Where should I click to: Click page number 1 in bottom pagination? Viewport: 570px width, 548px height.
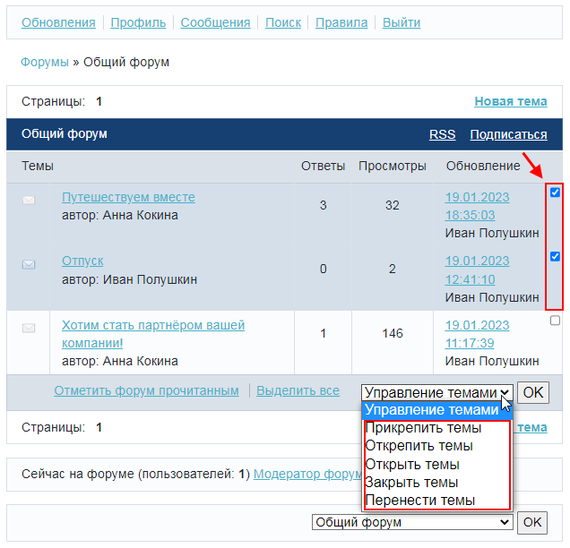point(99,427)
